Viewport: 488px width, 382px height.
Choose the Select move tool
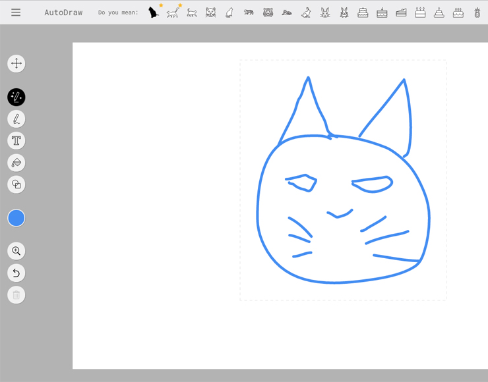pos(16,63)
